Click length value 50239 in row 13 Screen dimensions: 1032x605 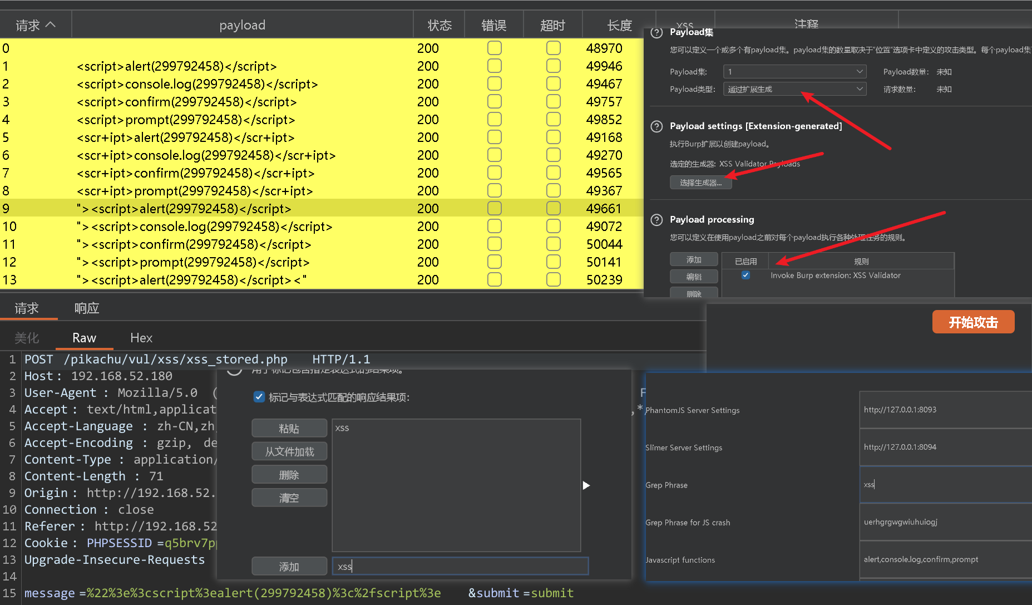(x=604, y=280)
